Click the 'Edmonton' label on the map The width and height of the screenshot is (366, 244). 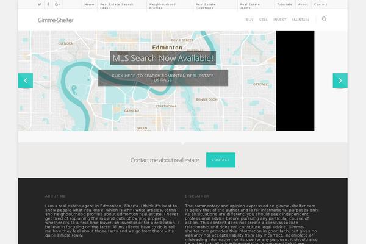(167, 48)
